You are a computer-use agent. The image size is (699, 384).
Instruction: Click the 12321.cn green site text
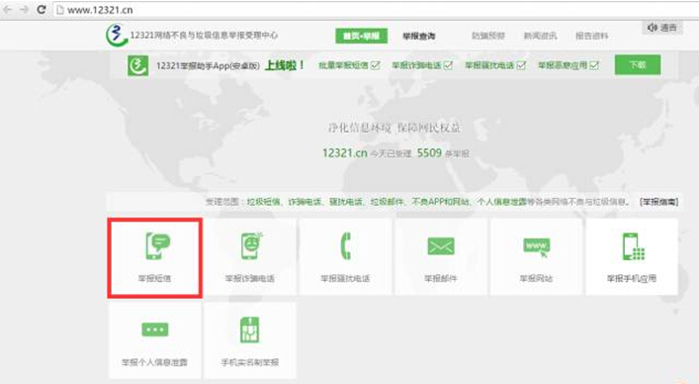click(345, 153)
